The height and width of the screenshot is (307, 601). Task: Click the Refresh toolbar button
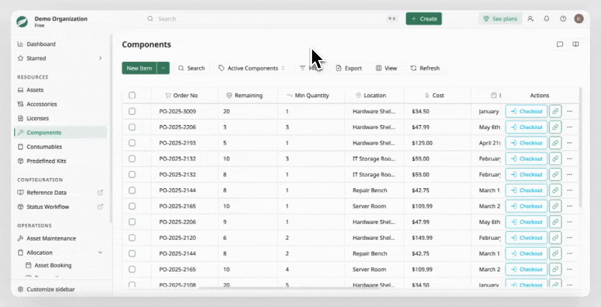pos(425,68)
